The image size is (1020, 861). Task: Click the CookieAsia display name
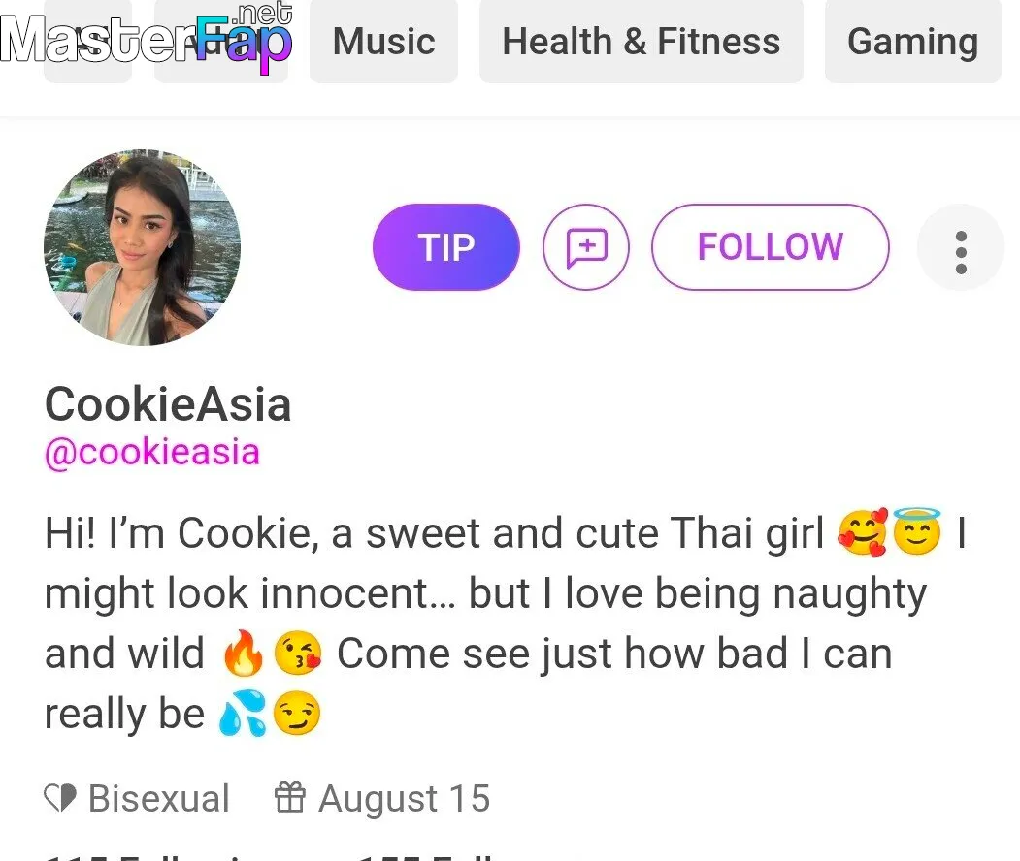[168, 404]
